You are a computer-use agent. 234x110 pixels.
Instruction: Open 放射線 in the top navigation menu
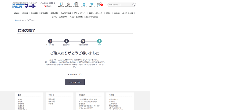(25, 13)
